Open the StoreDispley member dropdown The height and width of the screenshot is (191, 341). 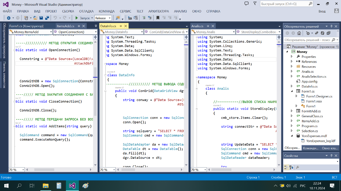click(x=258, y=32)
